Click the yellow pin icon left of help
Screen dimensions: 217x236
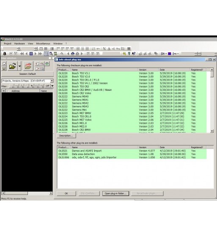[124, 54]
